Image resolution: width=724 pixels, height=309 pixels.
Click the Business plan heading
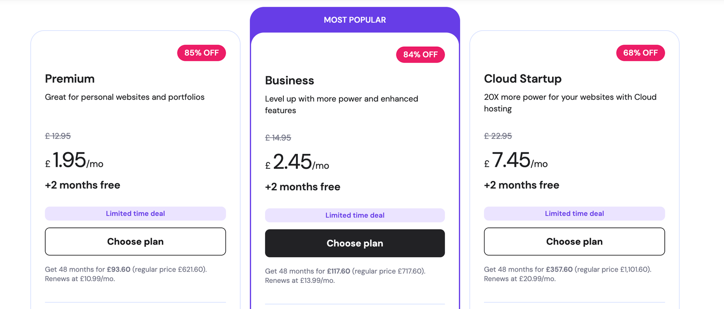[x=290, y=81]
